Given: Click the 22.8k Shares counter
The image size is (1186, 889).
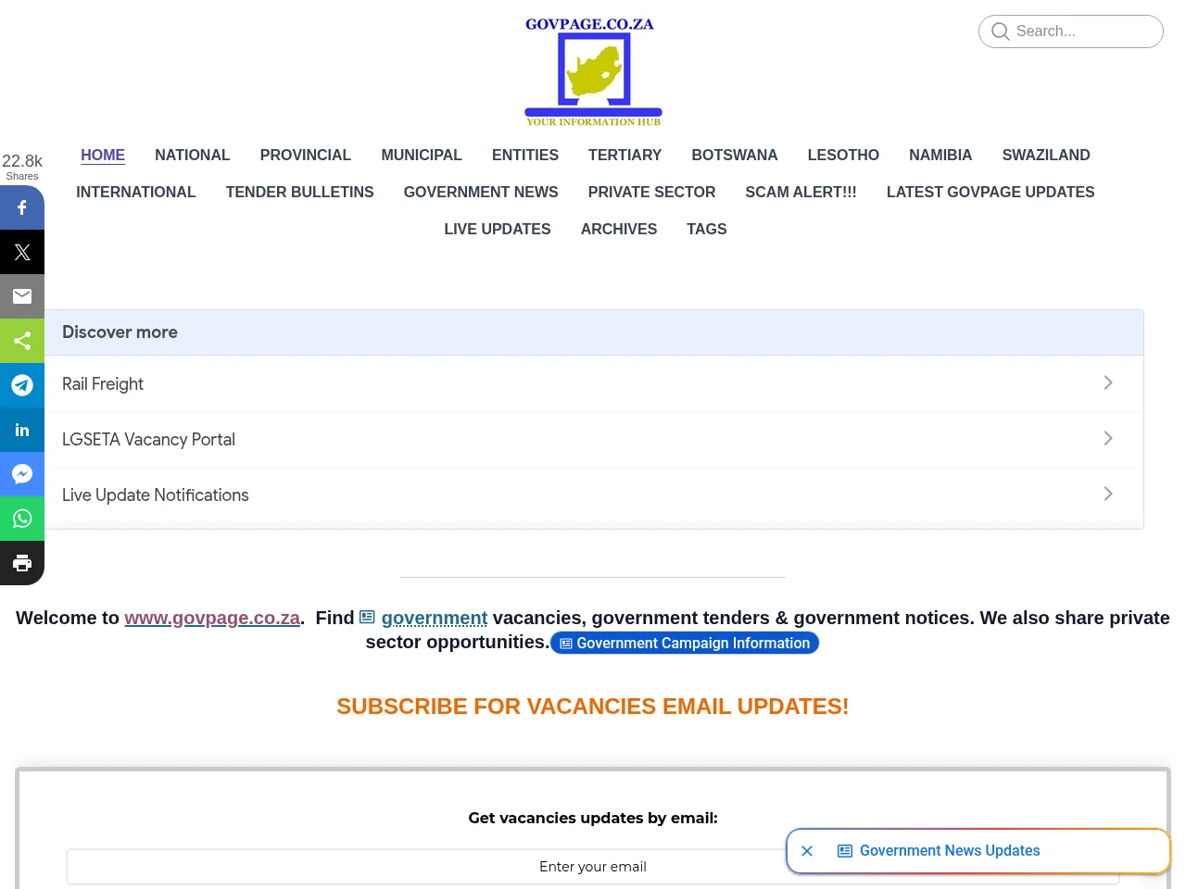Looking at the screenshot, I should pos(22,167).
